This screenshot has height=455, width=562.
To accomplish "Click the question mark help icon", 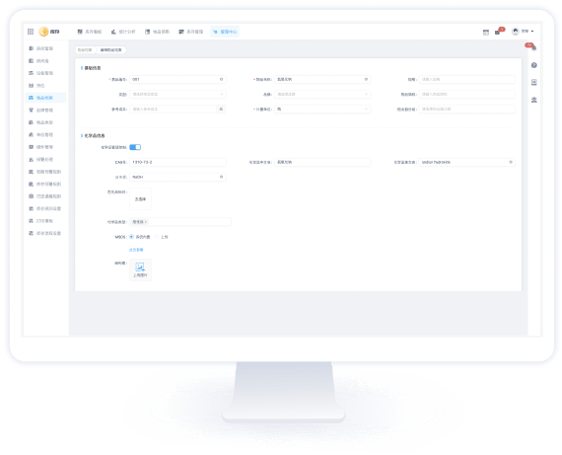I will (x=533, y=65).
